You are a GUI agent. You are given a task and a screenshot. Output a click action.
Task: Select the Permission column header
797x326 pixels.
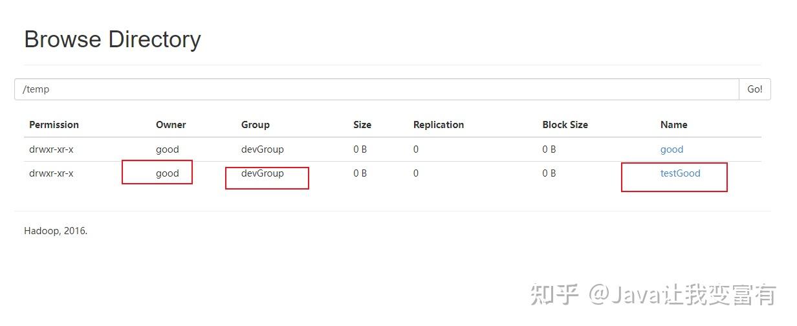(x=54, y=125)
